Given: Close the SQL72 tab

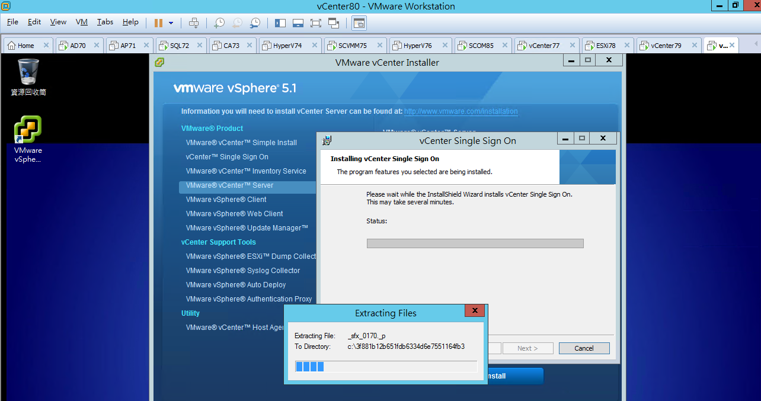Looking at the screenshot, I should click(200, 46).
